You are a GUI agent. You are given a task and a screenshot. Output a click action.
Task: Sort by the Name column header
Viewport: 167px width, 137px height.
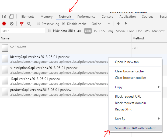coord(66,38)
